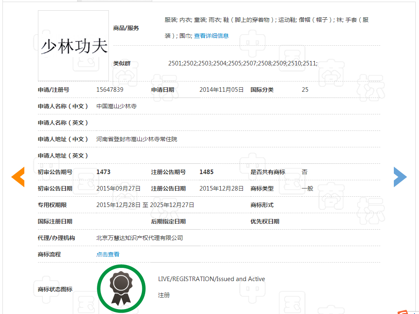Click shared trademark value 否
The height and width of the screenshot is (314, 419).
305,172
